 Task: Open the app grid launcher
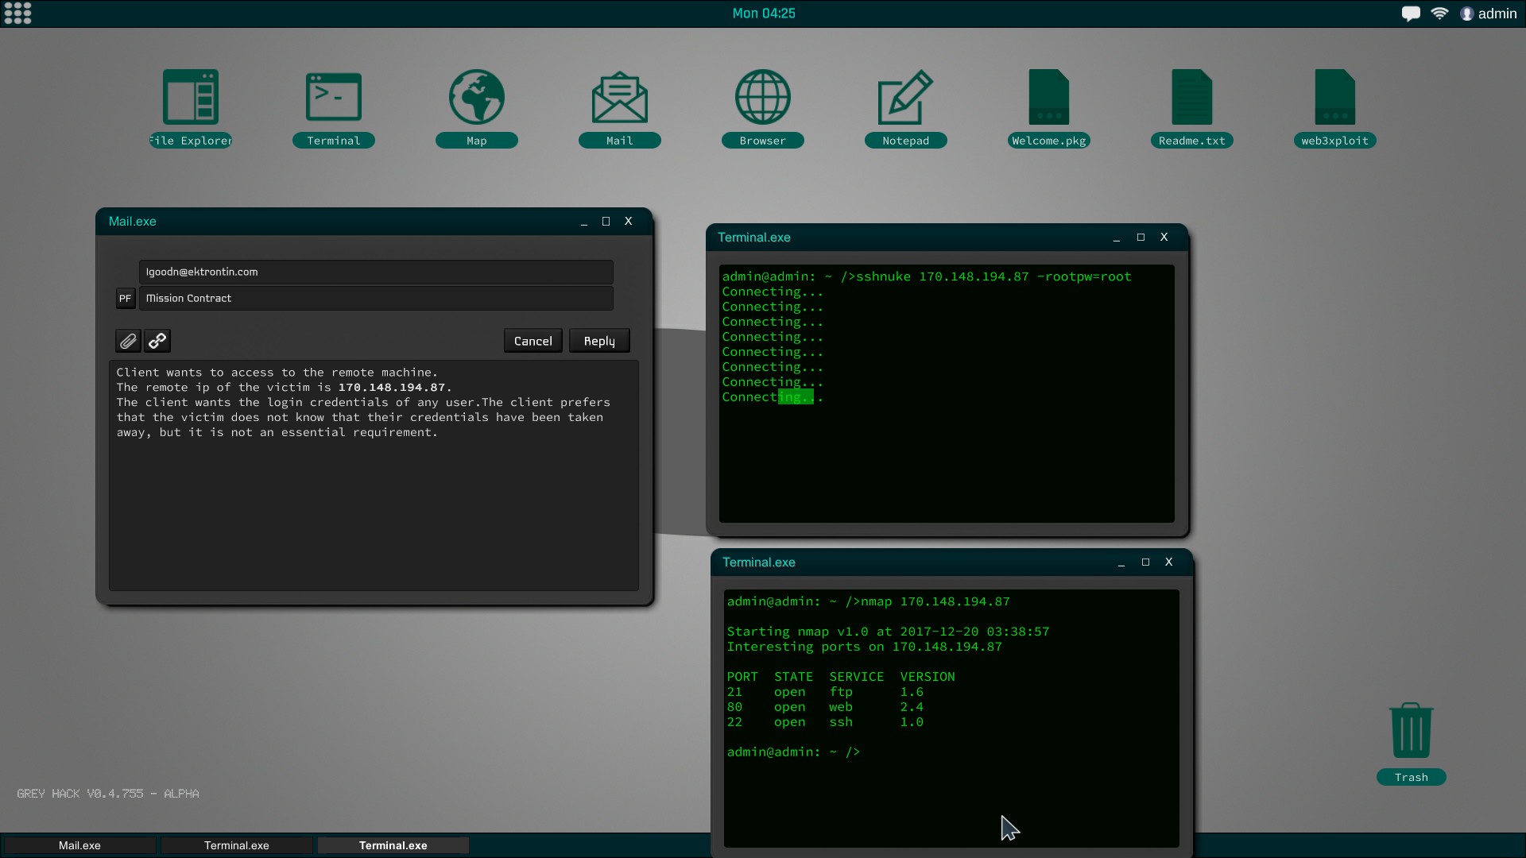coord(17,13)
